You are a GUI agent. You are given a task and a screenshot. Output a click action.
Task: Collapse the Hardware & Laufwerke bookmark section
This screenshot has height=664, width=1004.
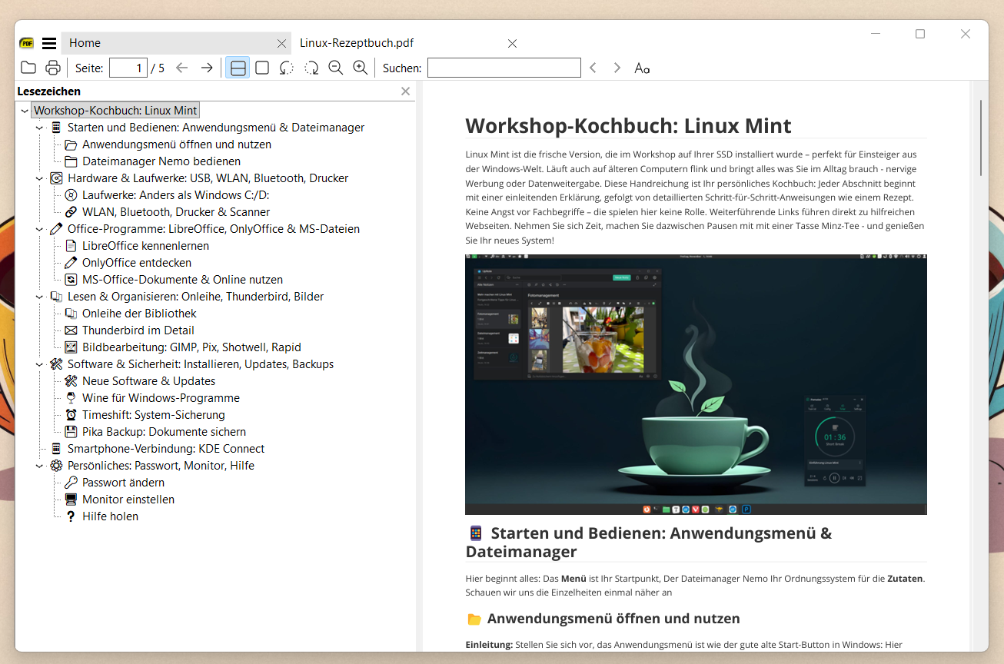click(x=40, y=178)
